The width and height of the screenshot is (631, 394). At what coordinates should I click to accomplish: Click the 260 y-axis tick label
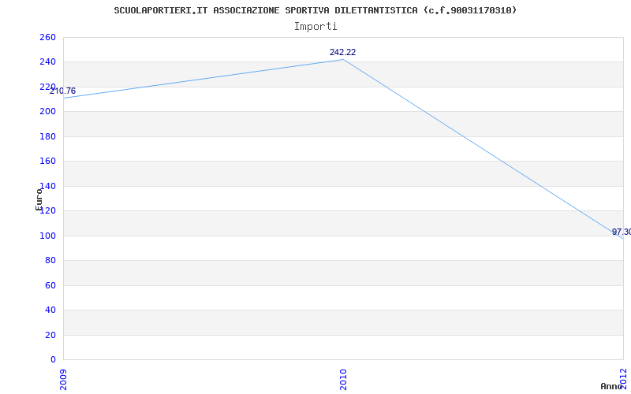coord(47,37)
